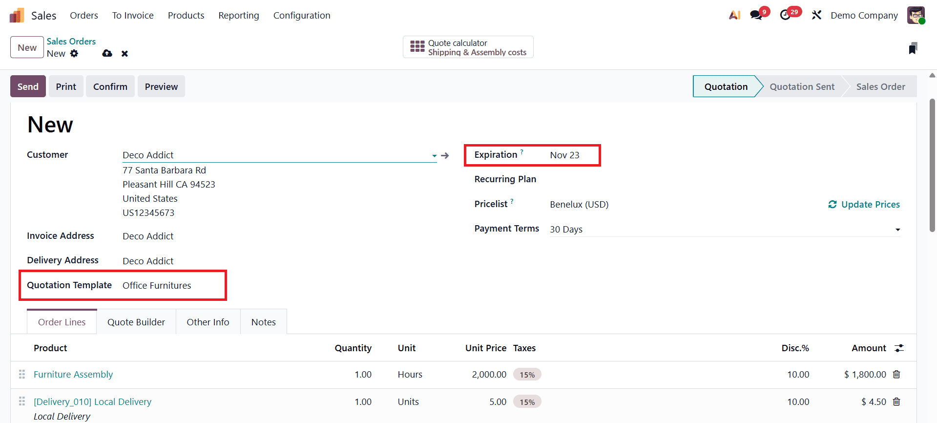Viewport: 937px width, 423px height.
Task: Switch to the Quote Builder tab
Action: tap(136, 322)
